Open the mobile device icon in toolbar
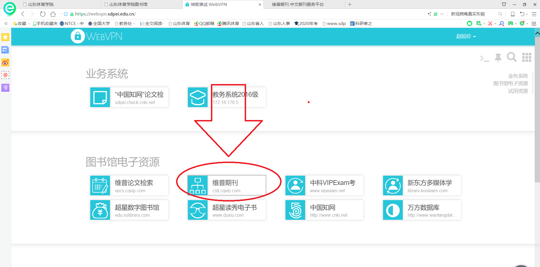 coord(513,14)
